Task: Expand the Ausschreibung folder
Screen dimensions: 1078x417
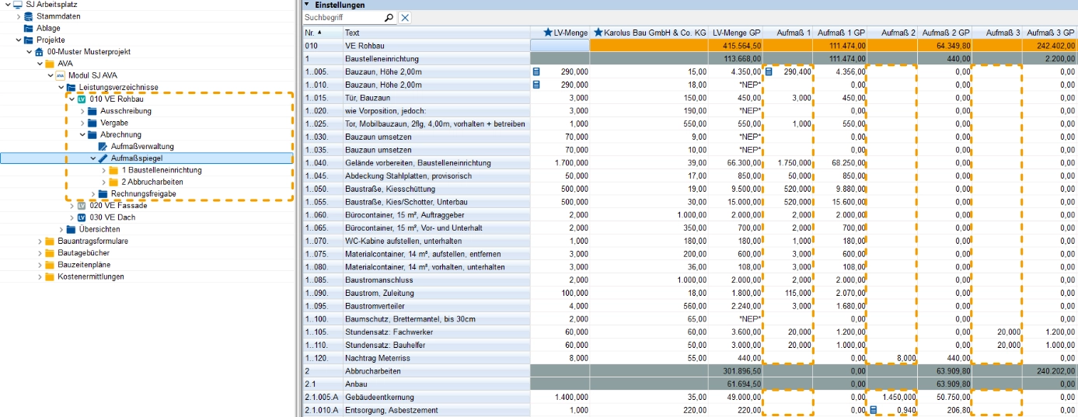Action: click(x=83, y=111)
